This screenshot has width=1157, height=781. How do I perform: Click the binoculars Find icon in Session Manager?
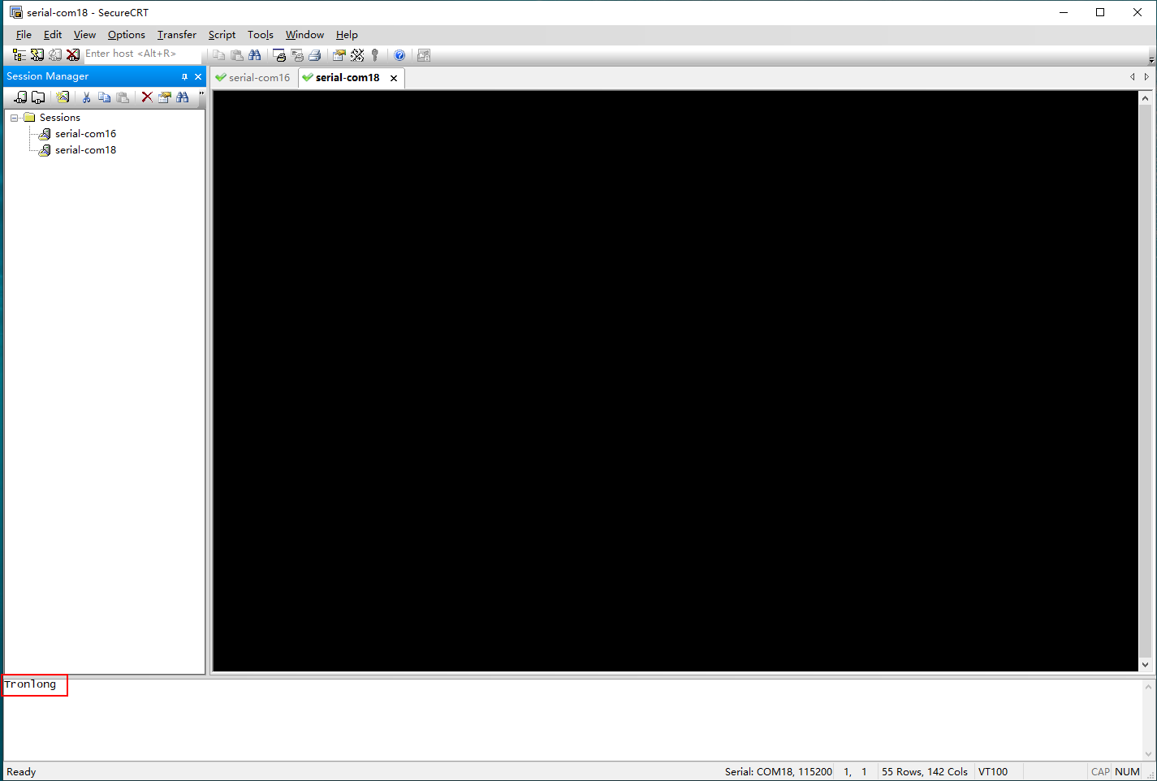(183, 97)
